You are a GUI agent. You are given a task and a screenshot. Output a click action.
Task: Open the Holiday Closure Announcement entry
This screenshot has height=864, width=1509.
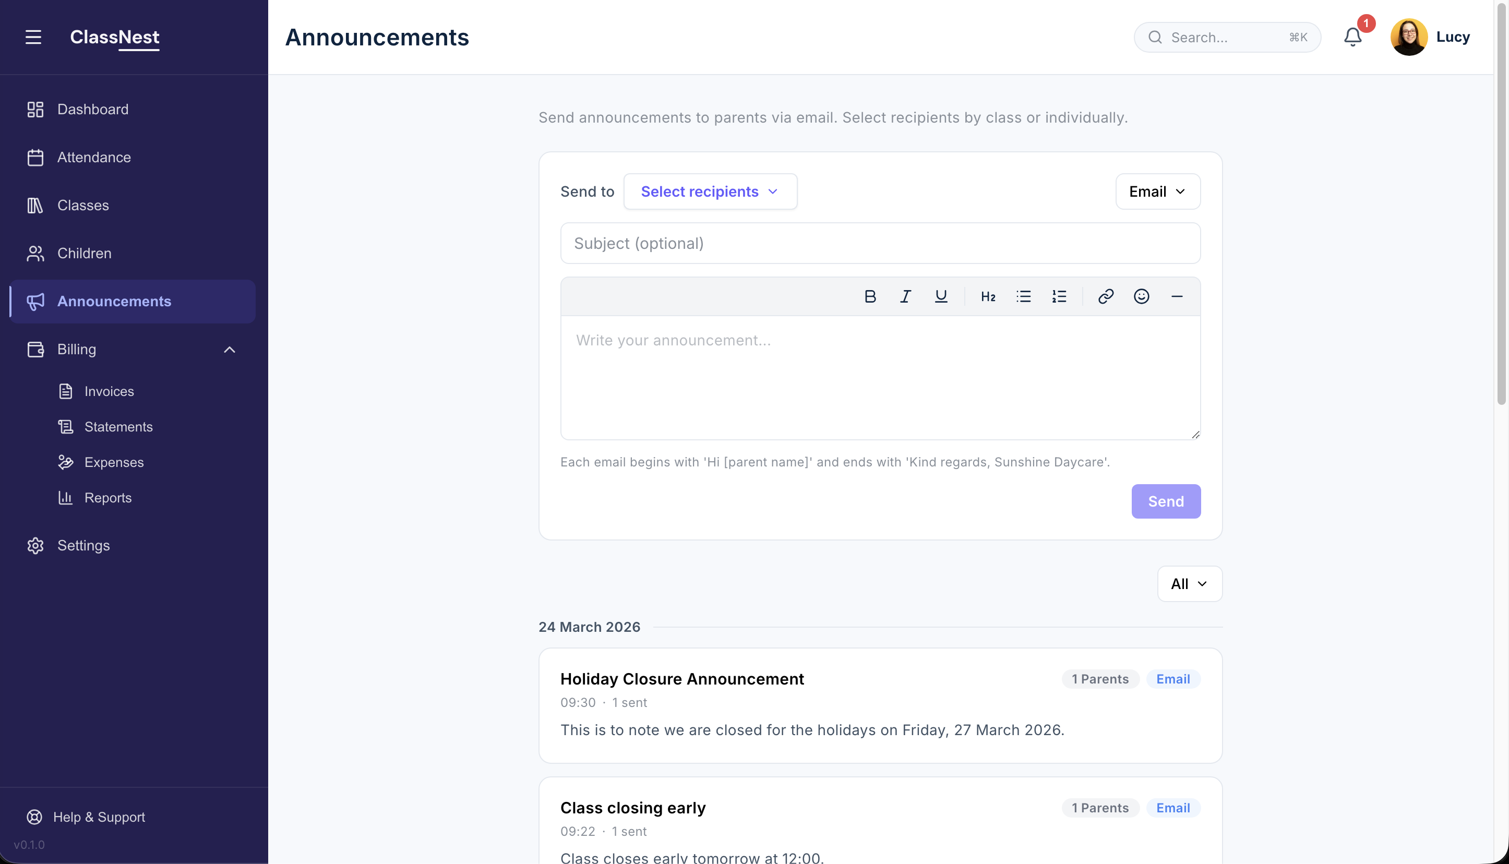(x=880, y=705)
